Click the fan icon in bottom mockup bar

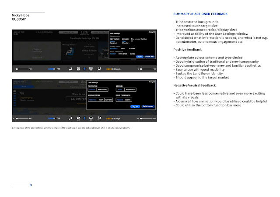[x=78, y=119]
